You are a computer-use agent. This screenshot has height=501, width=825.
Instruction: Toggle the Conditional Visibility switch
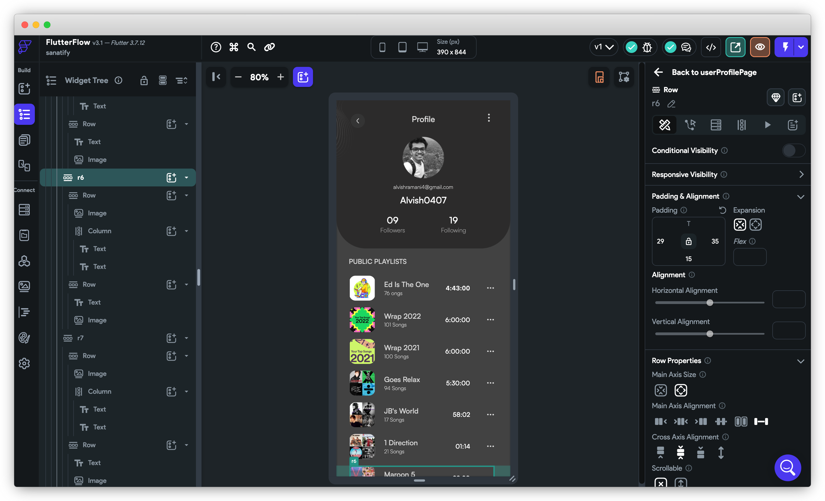coord(794,150)
